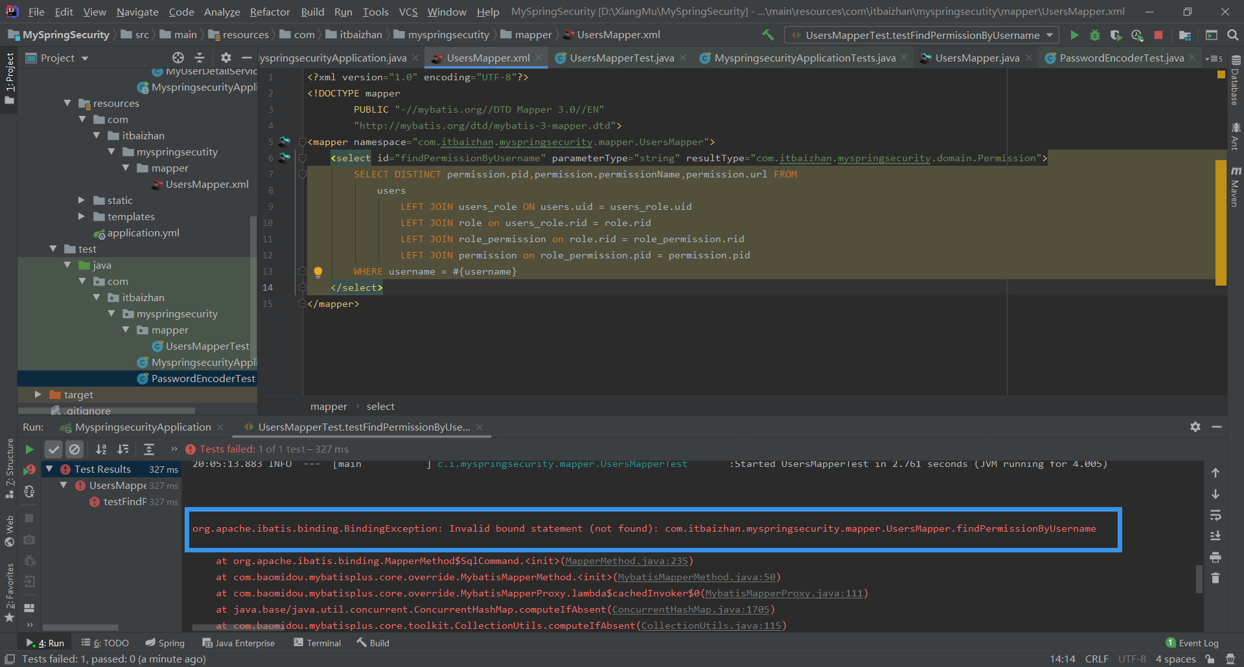Image resolution: width=1244 pixels, height=667 pixels.
Task: Collapse all in Project panel
Action: pyautogui.click(x=200, y=58)
